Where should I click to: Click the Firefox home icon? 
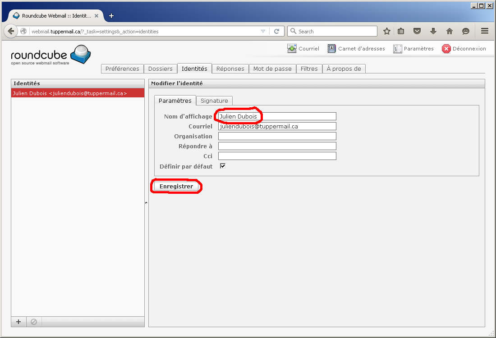tap(449, 31)
